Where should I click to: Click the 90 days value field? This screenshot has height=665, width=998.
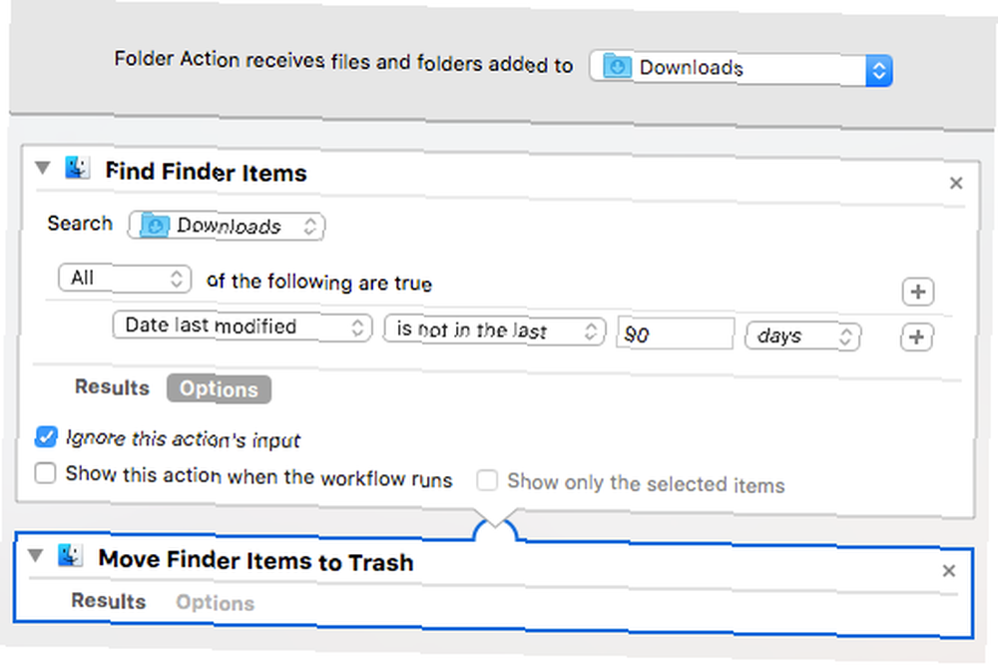coord(675,333)
